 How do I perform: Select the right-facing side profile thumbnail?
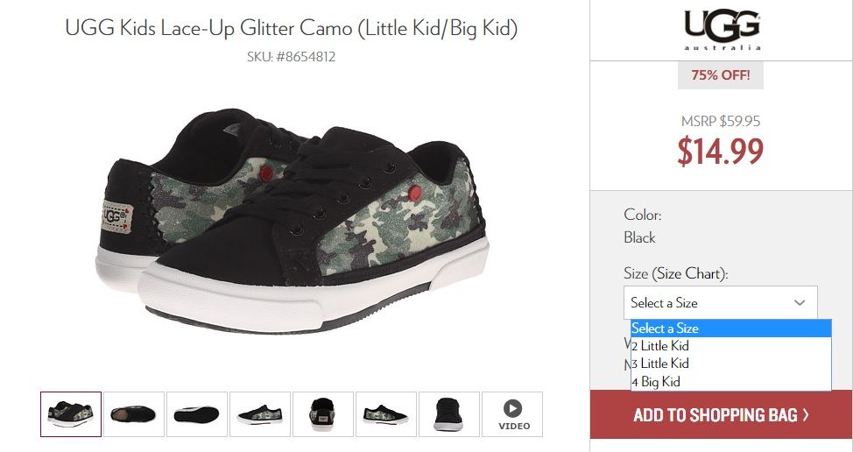pyautogui.click(x=386, y=414)
